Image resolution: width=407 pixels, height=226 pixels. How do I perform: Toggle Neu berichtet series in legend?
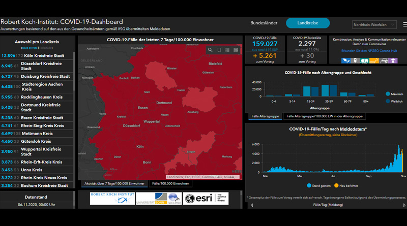pyautogui.click(x=346, y=185)
